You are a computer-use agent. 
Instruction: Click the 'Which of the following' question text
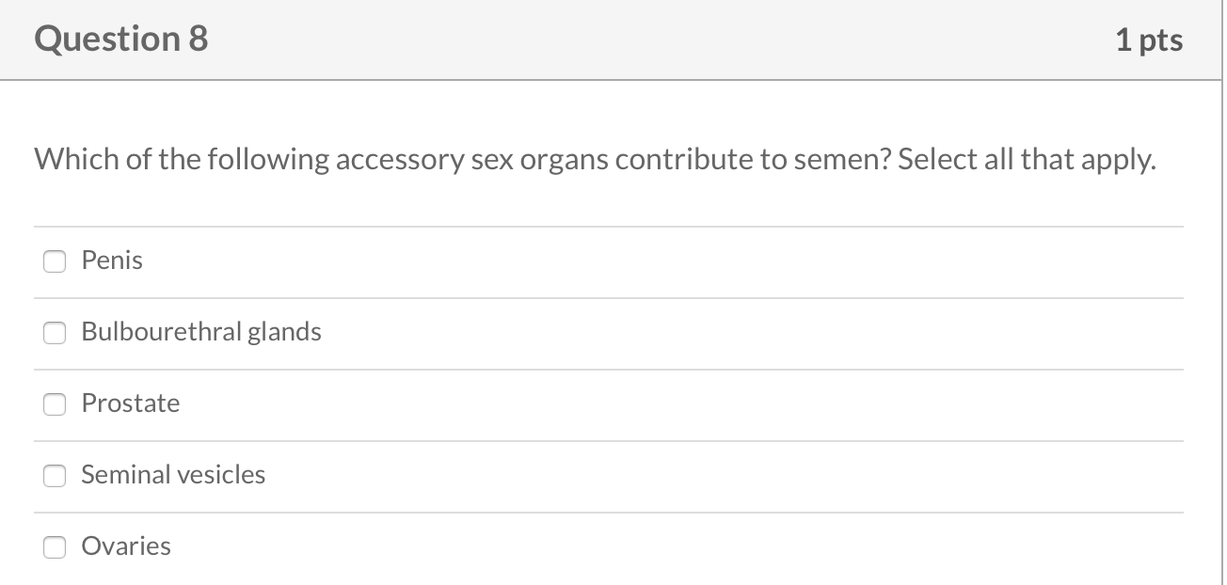pyautogui.click(x=182, y=160)
